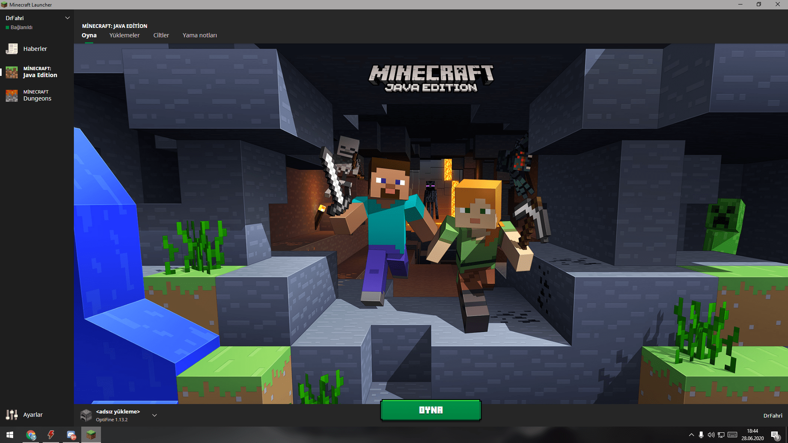Expand the DrFahri account dropdown

click(x=68, y=18)
